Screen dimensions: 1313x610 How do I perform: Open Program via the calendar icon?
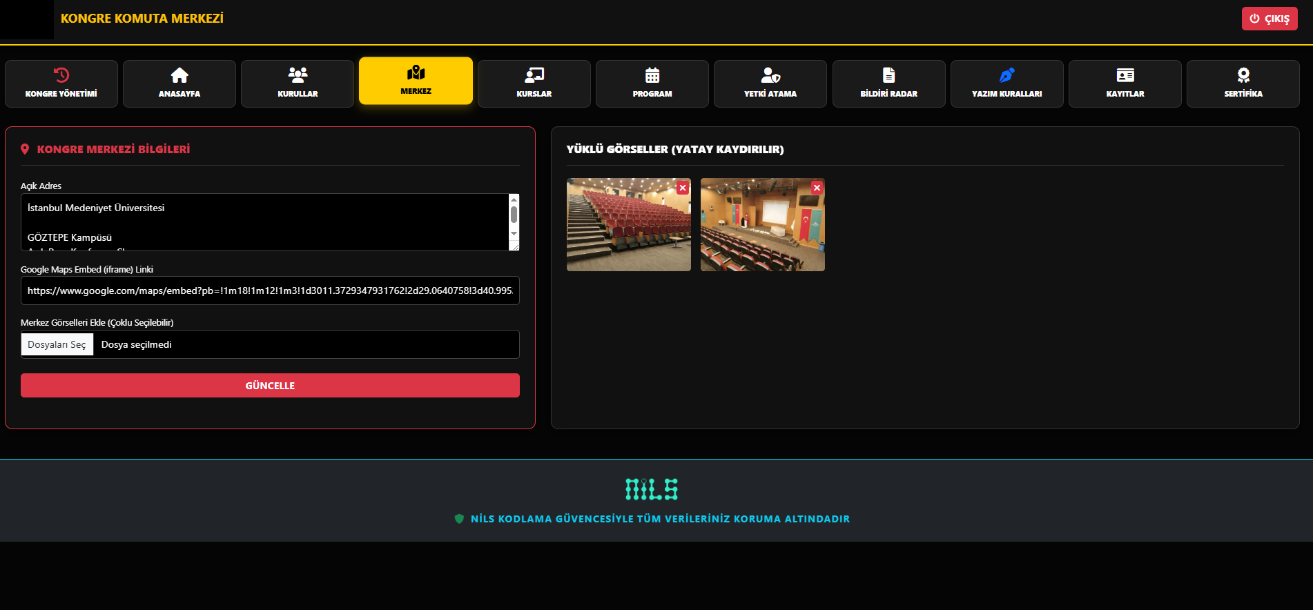tap(652, 75)
